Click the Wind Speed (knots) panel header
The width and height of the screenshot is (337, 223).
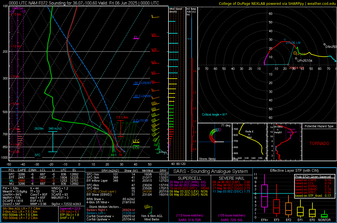(176, 10)
